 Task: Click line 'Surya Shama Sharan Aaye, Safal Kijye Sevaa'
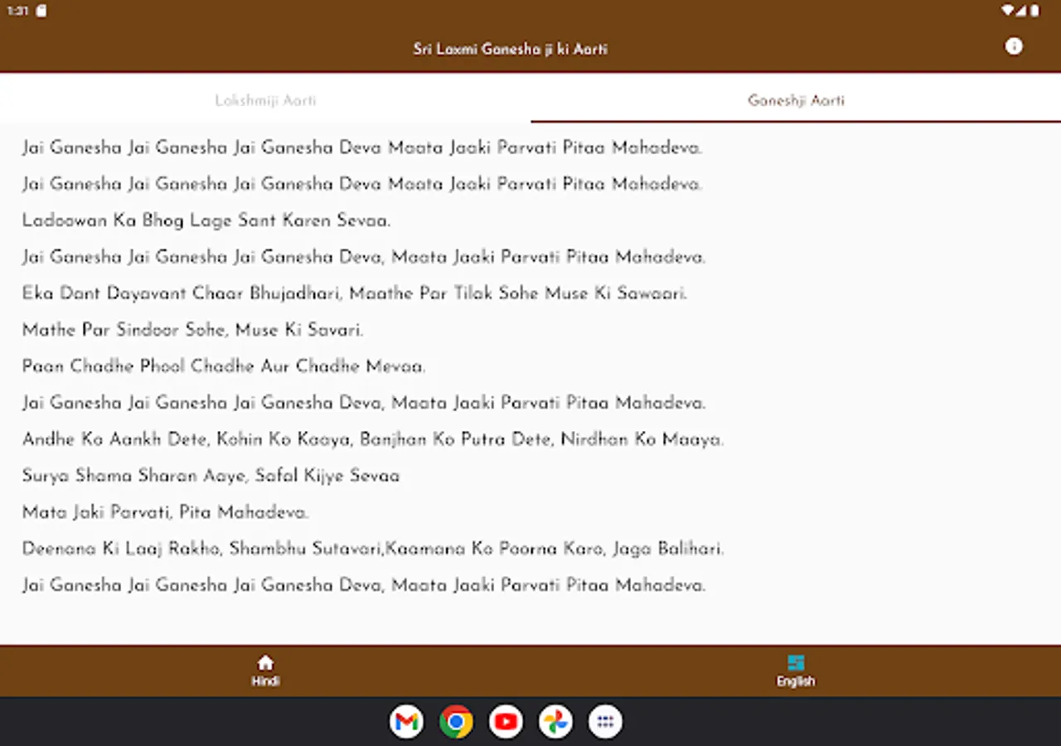[211, 476]
